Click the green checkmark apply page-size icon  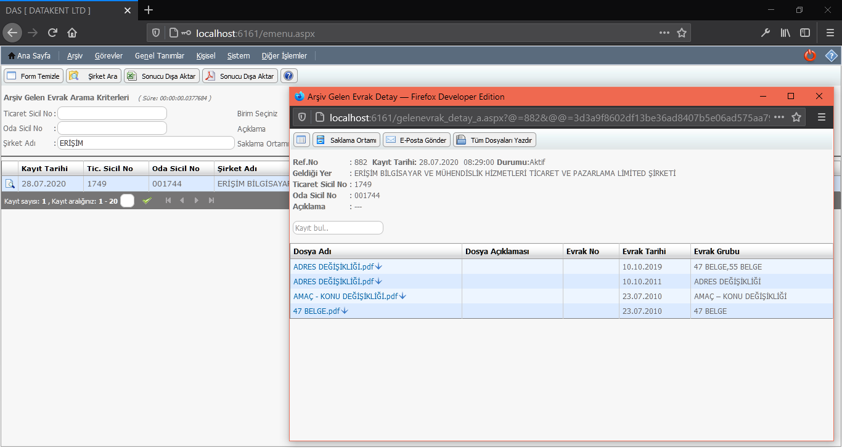click(147, 201)
